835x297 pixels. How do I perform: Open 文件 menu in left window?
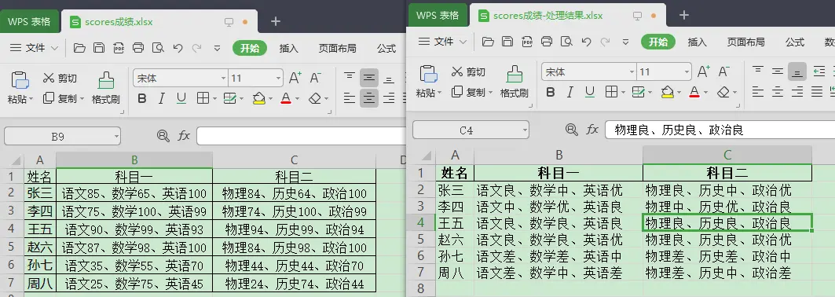(34, 49)
